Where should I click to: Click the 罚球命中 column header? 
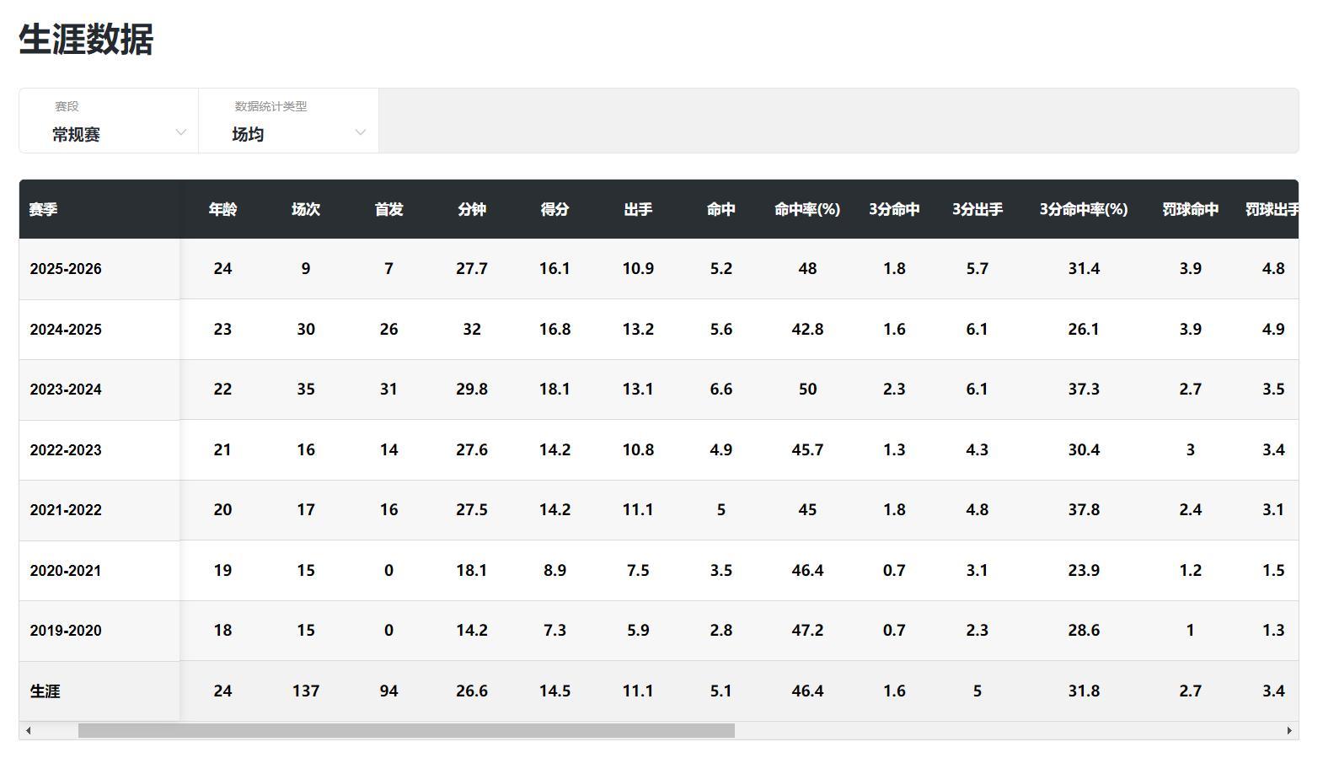(x=1190, y=210)
